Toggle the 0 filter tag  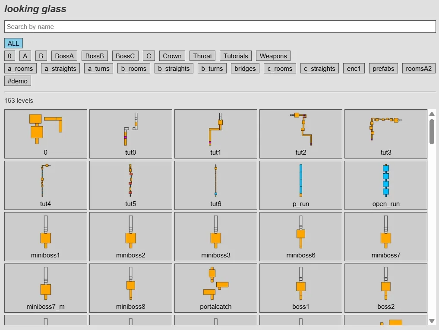[9, 56]
